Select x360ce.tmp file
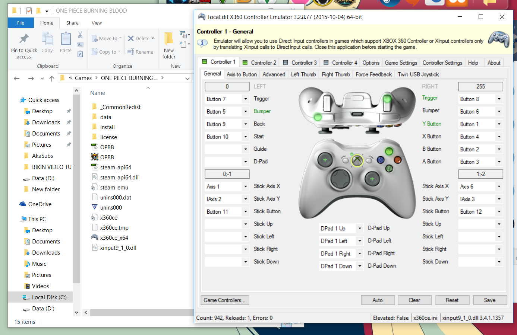The width and height of the screenshot is (517, 335). point(110,227)
